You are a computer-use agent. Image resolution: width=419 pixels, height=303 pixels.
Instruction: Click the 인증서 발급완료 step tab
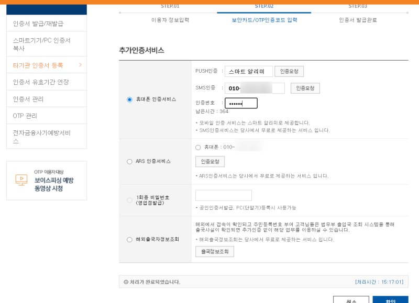[x=358, y=20]
